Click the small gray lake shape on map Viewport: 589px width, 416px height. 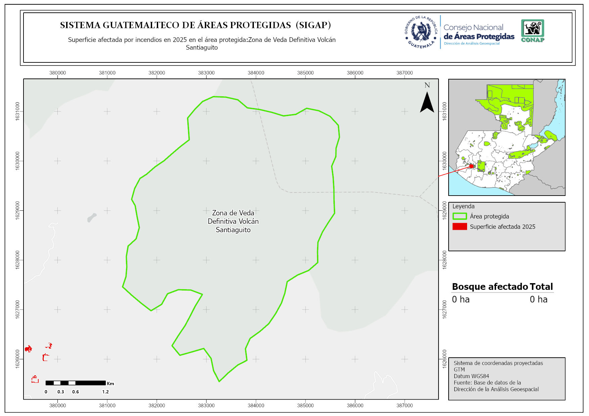[91, 218]
